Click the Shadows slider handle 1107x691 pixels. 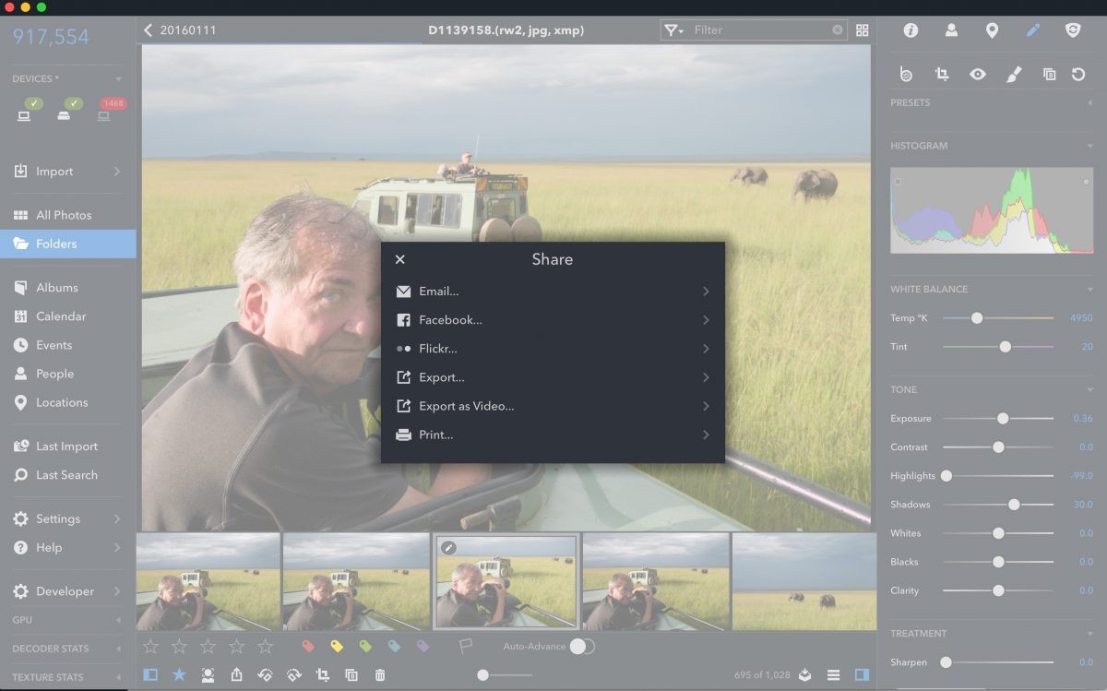tap(1014, 505)
